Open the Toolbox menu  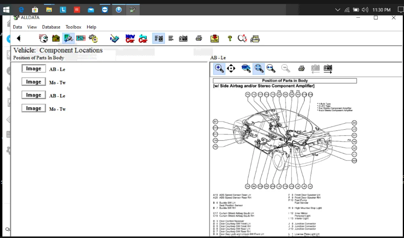(x=74, y=27)
